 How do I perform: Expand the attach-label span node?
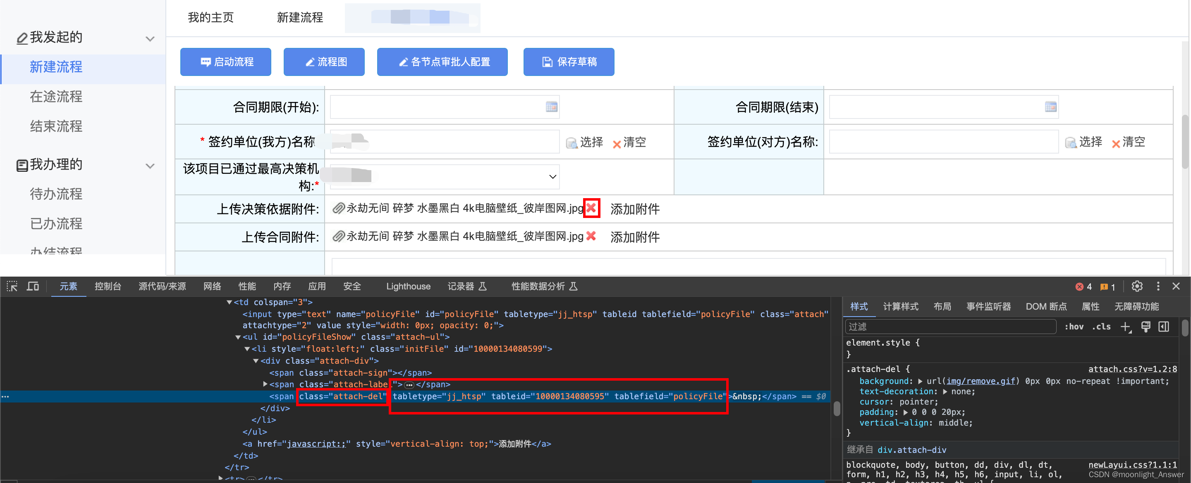(x=265, y=384)
